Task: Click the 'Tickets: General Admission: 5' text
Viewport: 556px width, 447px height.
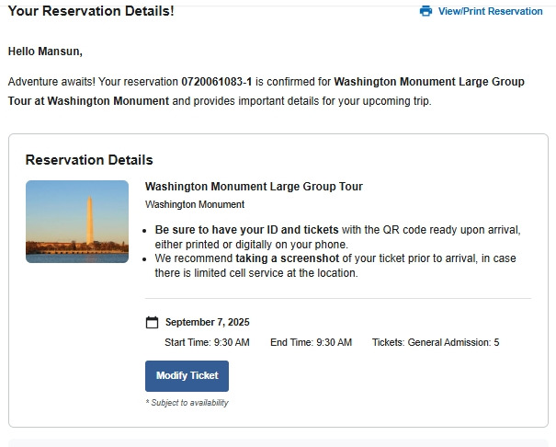Action: (x=436, y=342)
